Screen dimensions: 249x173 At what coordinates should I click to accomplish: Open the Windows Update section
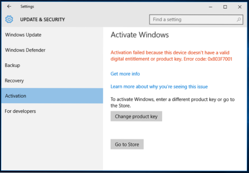23,35
